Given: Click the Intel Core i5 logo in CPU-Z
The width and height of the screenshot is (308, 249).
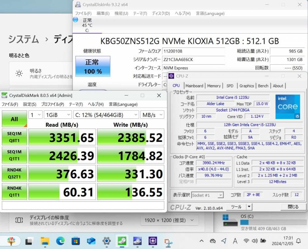Looking at the screenshot, I should (288, 107).
